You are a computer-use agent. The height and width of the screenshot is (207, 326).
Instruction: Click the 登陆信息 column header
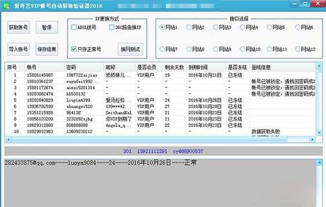282,67
